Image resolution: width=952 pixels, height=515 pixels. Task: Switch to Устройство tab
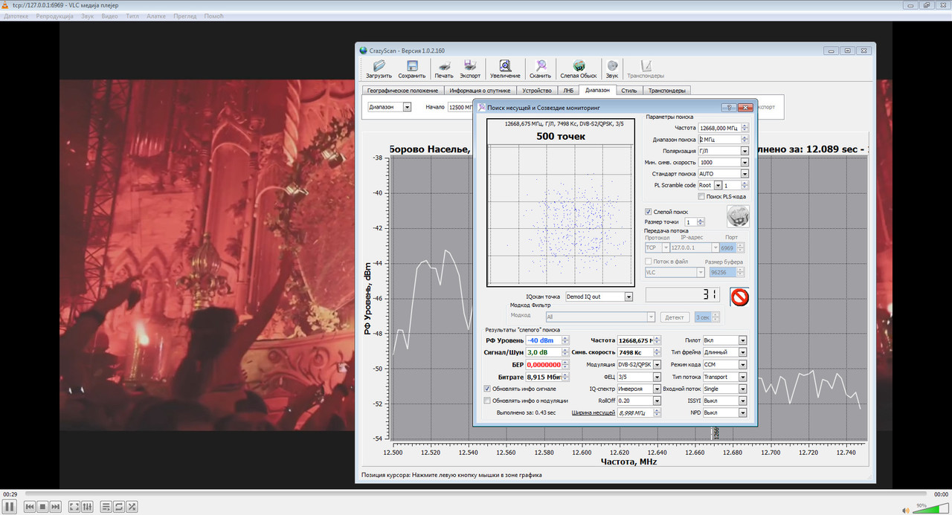[537, 91]
